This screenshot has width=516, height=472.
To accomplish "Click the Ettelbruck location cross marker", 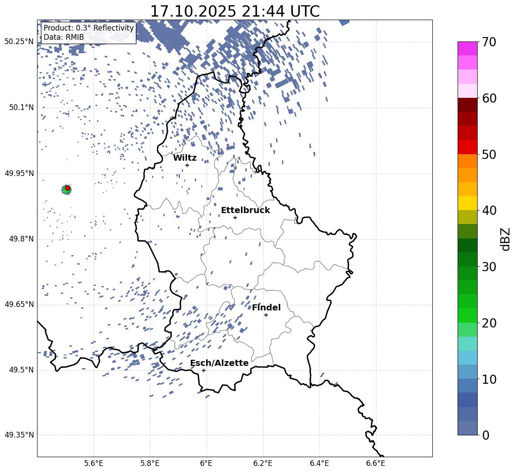I will point(235,217).
